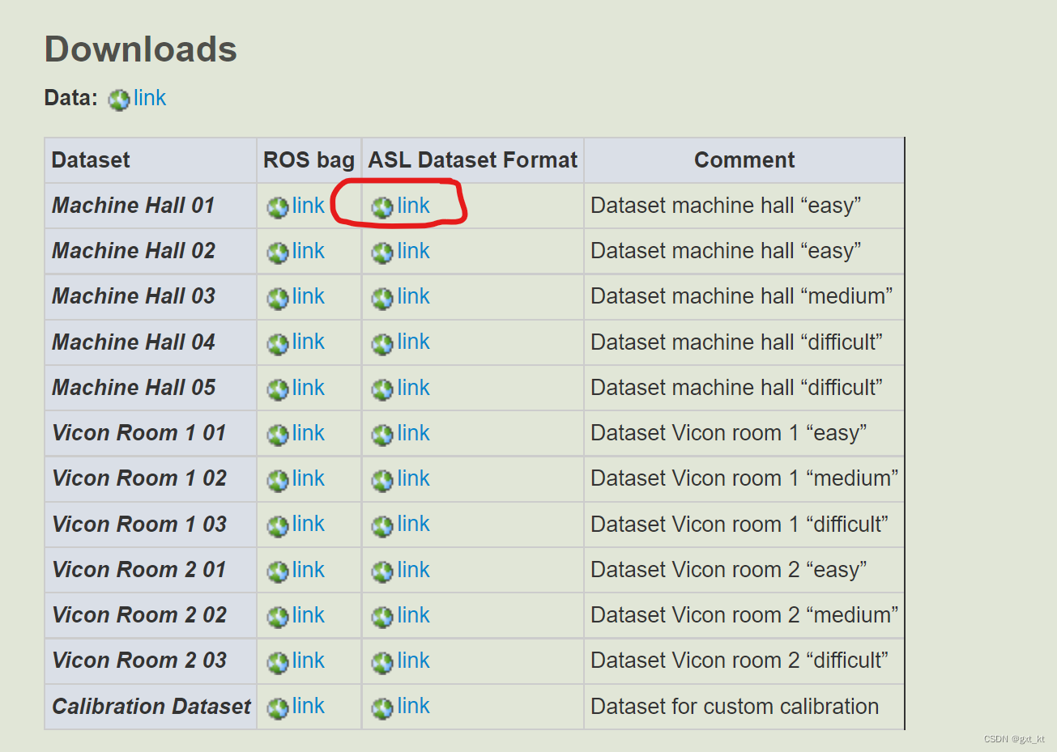Open ASL format link for Machine Hall 05
The width and height of the screenshot is (1057, 752).
[413, 388]
